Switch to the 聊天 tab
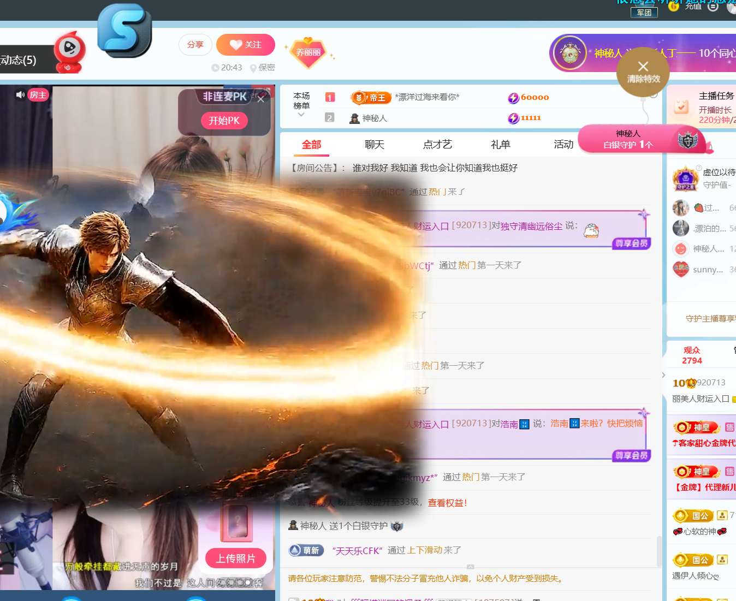The height and width of the screenshot is (601, 736). pos(375,145)
